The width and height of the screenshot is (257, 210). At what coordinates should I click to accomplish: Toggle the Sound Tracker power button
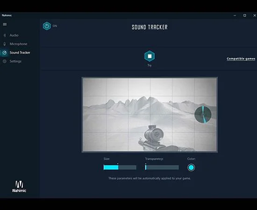47,26
